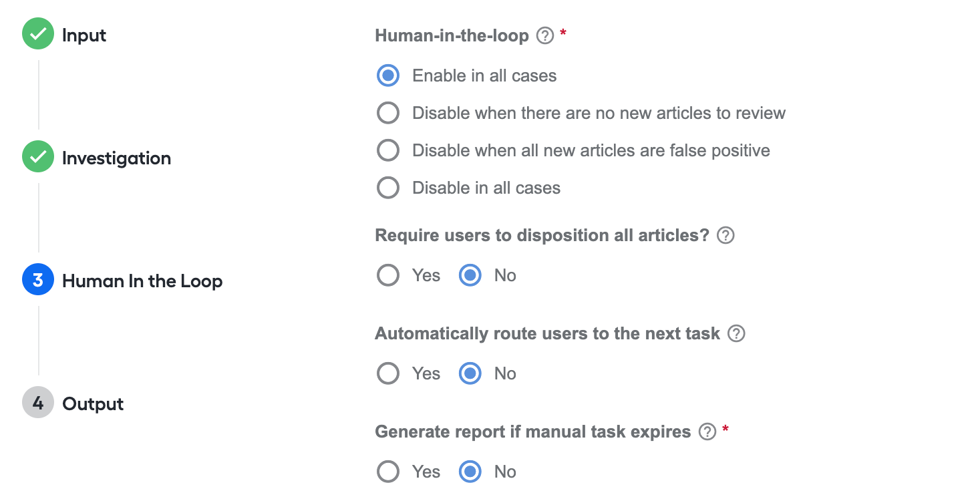Select Enable in all cases

[x=388, y=75]
